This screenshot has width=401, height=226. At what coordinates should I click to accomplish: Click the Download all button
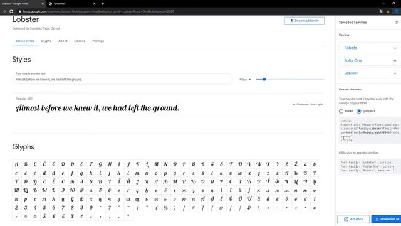387,219
